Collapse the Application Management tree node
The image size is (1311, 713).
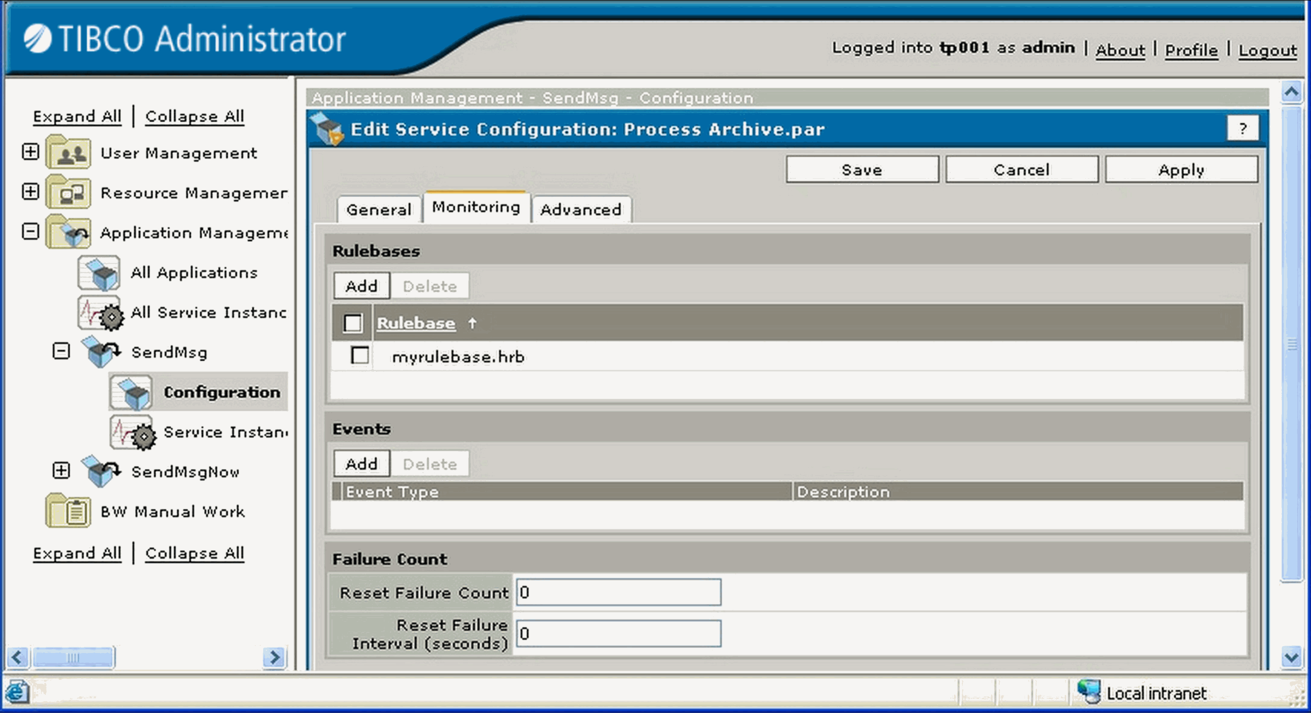[x=30, y=232]
